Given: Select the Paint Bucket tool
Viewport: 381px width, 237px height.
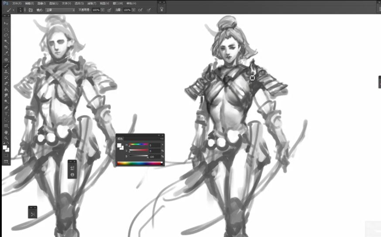Looking at the screenshot, I should point(6,89).
